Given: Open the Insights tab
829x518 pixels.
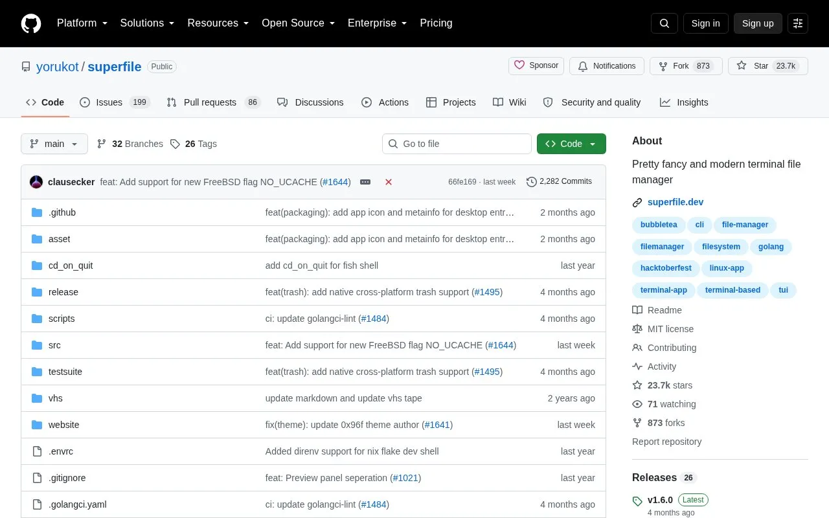Looking at the screenshot, I should (684, 102).
